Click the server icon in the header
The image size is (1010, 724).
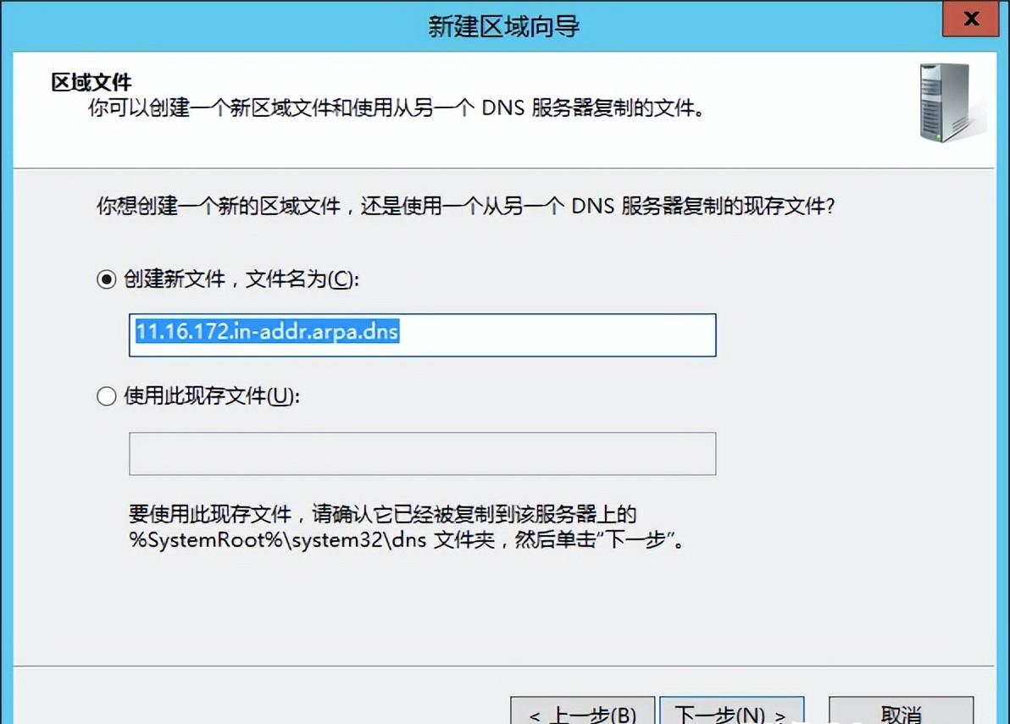951,102
